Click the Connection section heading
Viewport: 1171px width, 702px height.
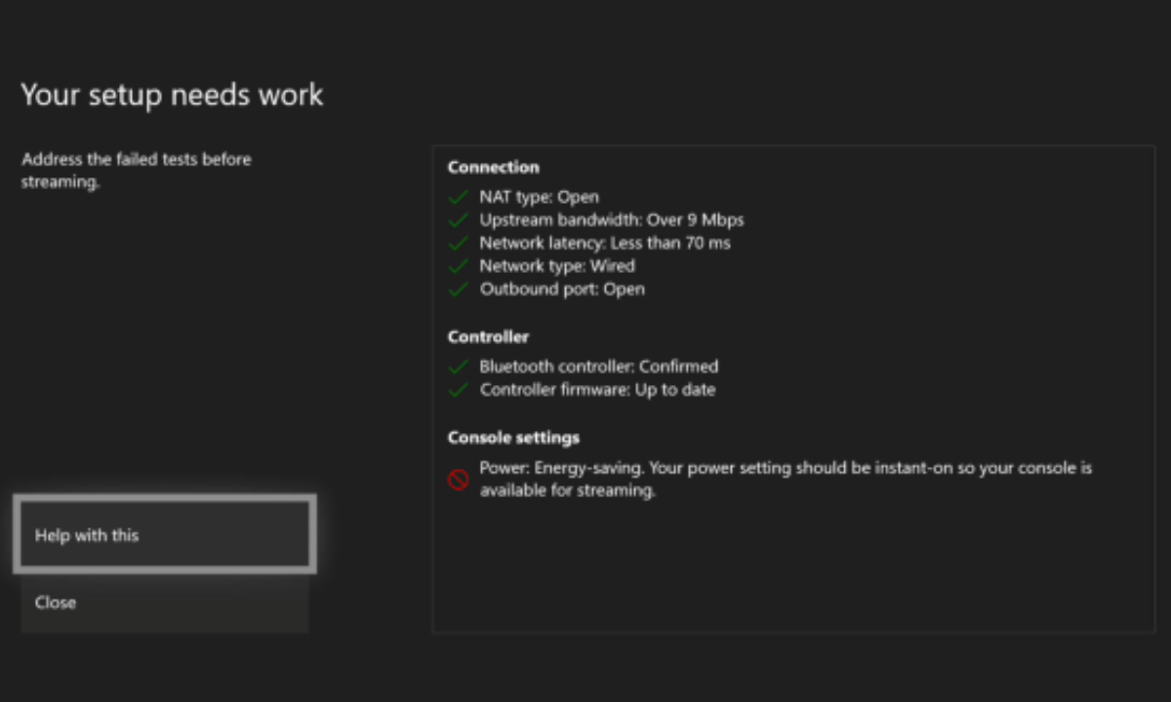tap(493, 168)
